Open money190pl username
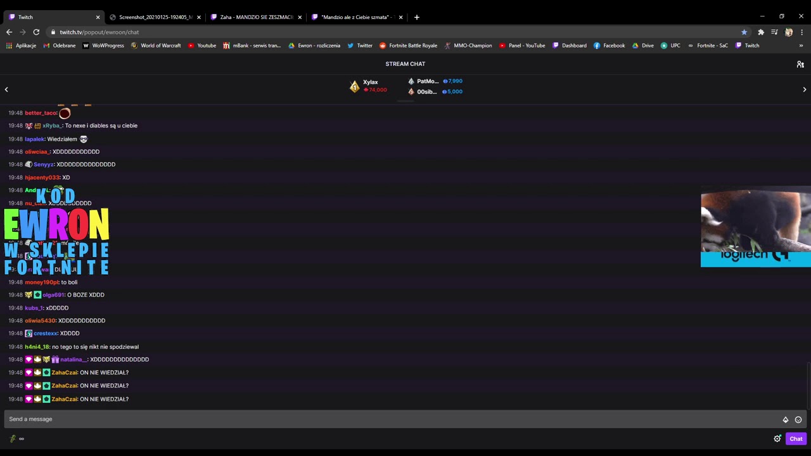This screenshot has width=811, height=456. 41,282
